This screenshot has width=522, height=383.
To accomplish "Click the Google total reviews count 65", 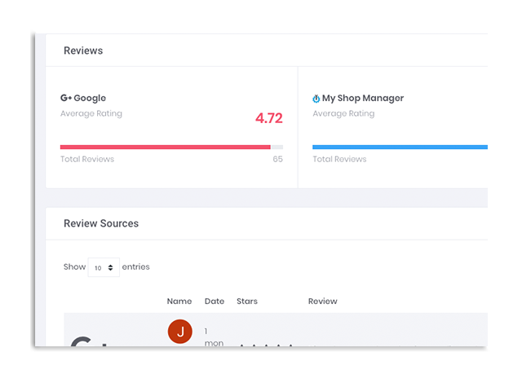I will [277, 160].
